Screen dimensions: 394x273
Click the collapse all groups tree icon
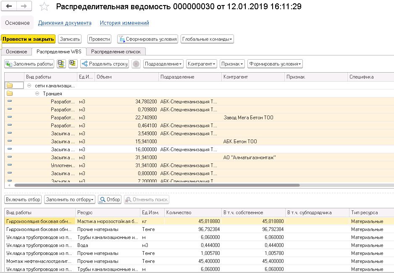[x=61, y=64]
